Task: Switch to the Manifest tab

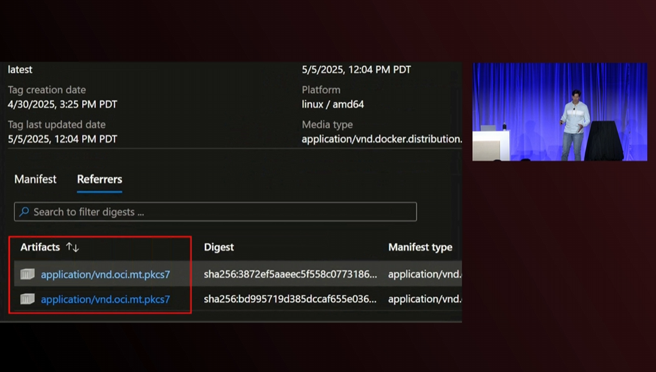Action: click(x=35, y=180)
